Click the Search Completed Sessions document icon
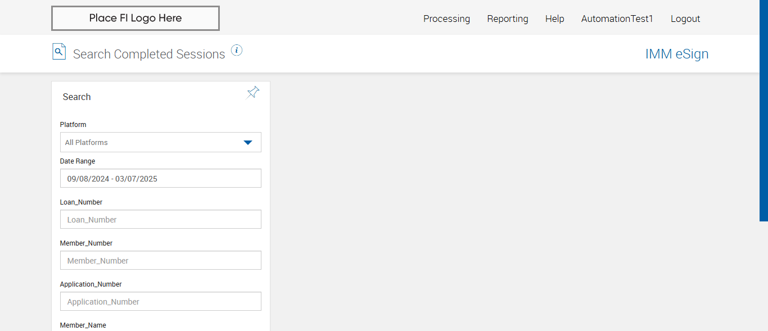 tap(59, 52)
